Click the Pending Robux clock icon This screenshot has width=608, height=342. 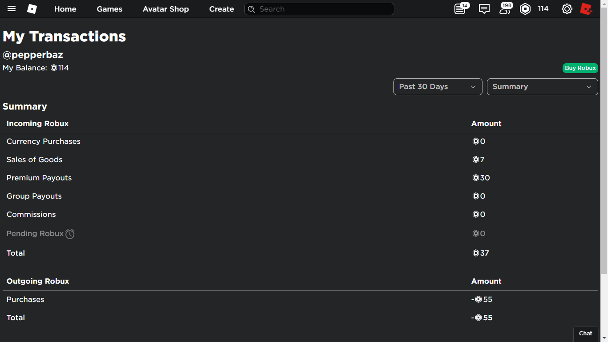70,234
